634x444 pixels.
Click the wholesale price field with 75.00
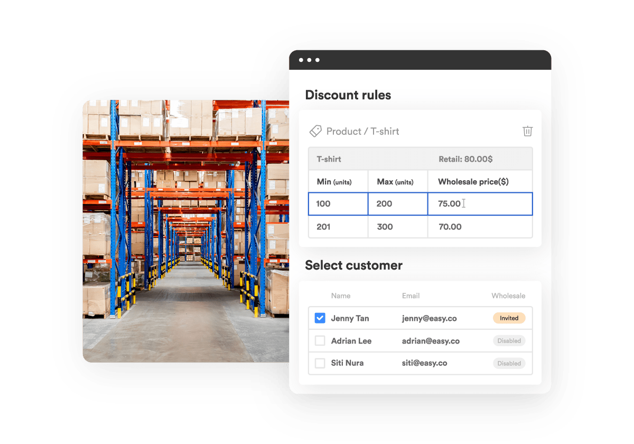(x=480, y=204)
